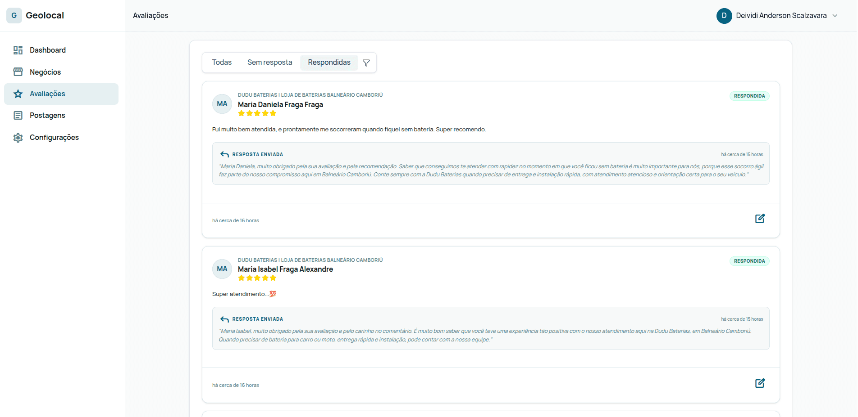Open the reviews filter funnel icon
858x417 pixels.
tap(366, 63)
